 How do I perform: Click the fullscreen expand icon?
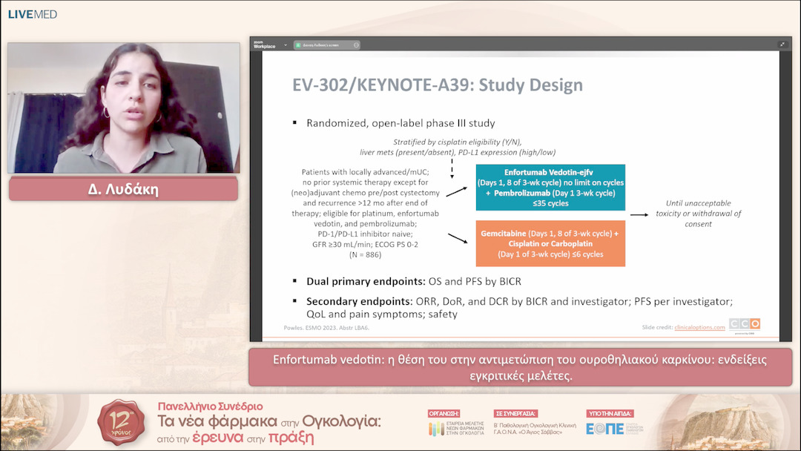click(x=782, y=45)
